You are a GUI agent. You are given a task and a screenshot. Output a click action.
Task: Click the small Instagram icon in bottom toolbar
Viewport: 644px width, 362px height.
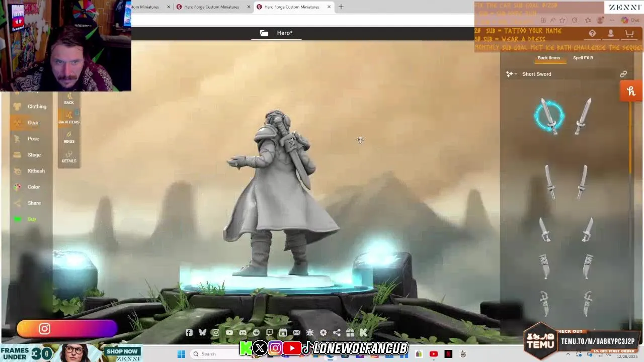tap(216, 332)
